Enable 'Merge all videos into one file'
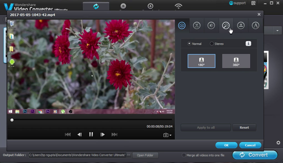 [x=184, y=155]
